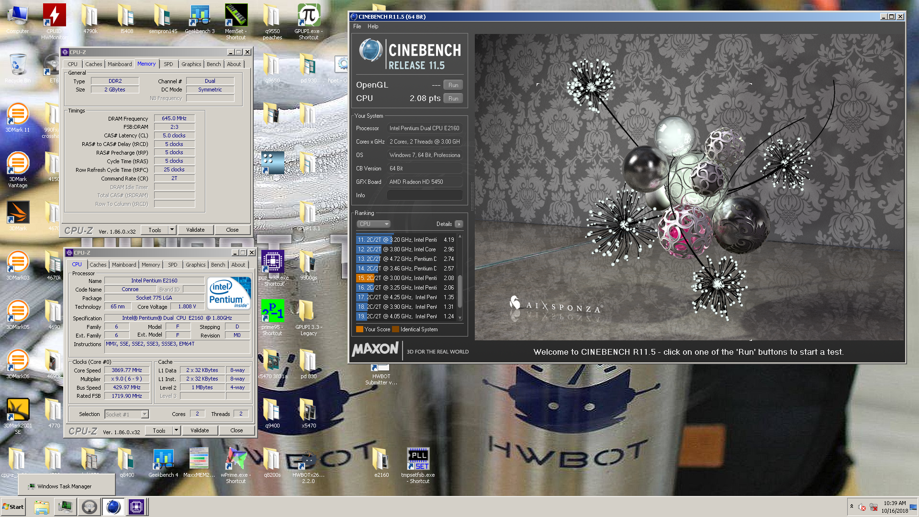Expand ranking Details arrow in Cinebench
919x517 pixels.
459,224
